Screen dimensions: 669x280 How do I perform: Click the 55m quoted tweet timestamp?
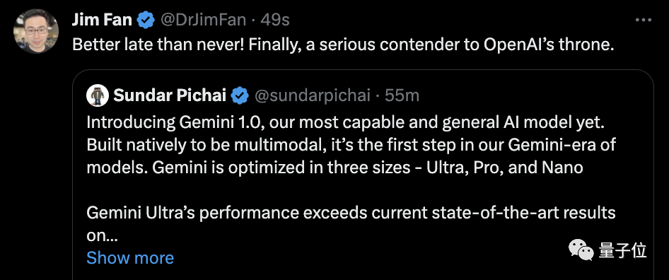click(402, 95)
